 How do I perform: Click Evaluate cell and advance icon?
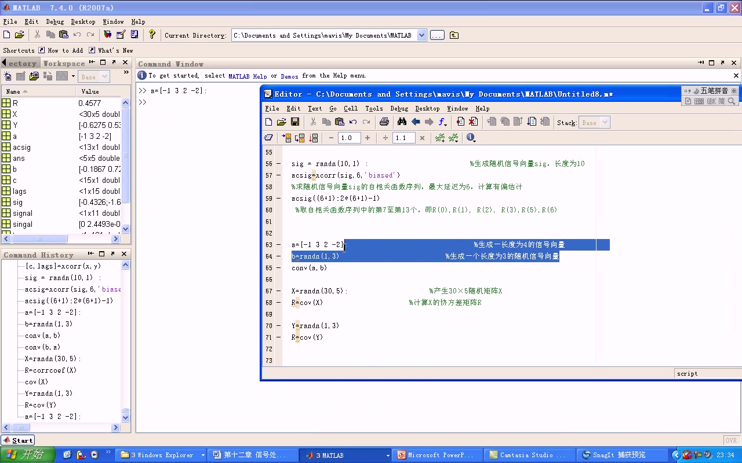pyautogui.click(x=300, y=138)
